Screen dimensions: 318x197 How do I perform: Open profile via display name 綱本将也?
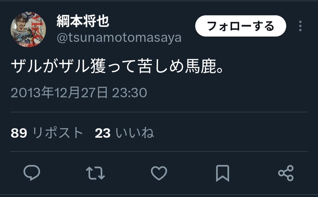83,21
